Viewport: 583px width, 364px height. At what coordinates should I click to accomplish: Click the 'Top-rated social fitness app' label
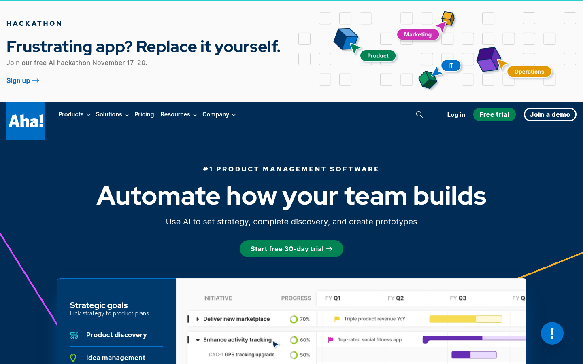[370, 340]
